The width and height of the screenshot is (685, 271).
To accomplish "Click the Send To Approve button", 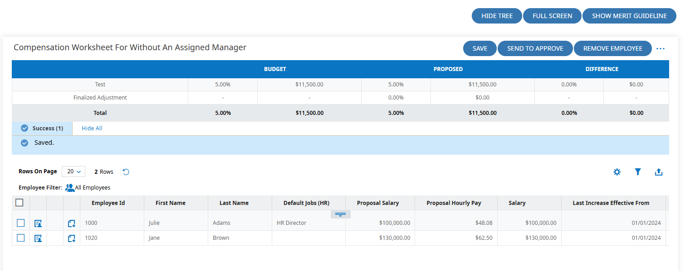I will click(x=535, y=48).
